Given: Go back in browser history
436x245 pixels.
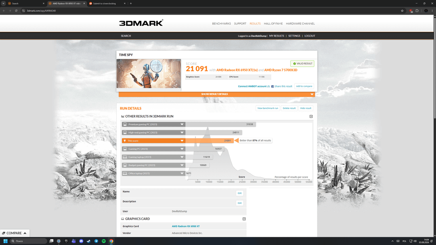Looking at the screenshot, I should (4, 11).
